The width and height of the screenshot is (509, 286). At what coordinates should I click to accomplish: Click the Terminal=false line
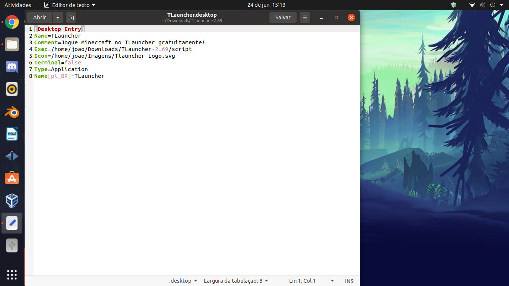pos(57,63)
